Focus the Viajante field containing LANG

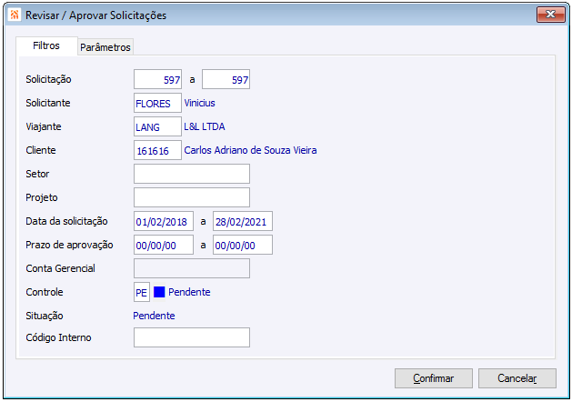pyautogui.click(x=157, y=126)
